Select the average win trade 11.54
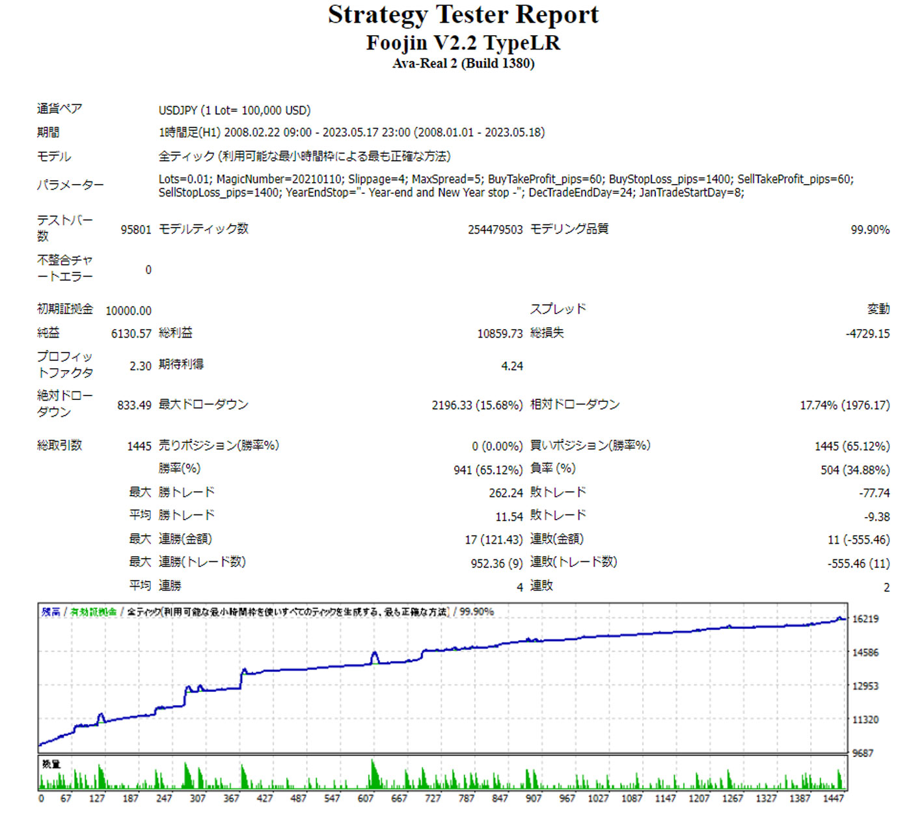This screenshot has height=813, width=924. (509, 517)
